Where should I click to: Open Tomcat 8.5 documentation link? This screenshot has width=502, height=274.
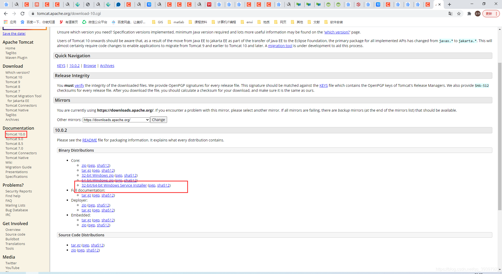point(14,144)
